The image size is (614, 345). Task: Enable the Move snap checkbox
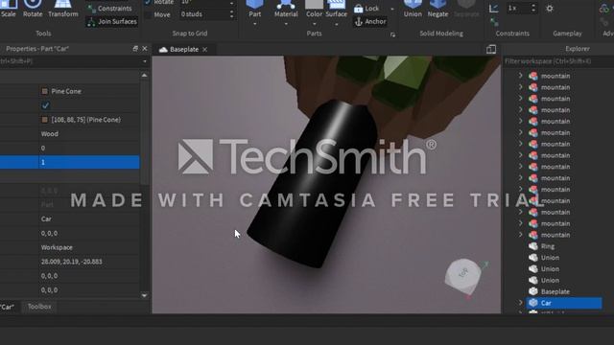(148, 14)
